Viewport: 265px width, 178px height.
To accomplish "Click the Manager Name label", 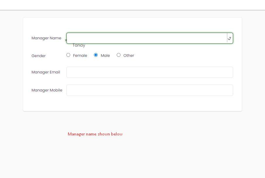I will click(x=46, y=38).
